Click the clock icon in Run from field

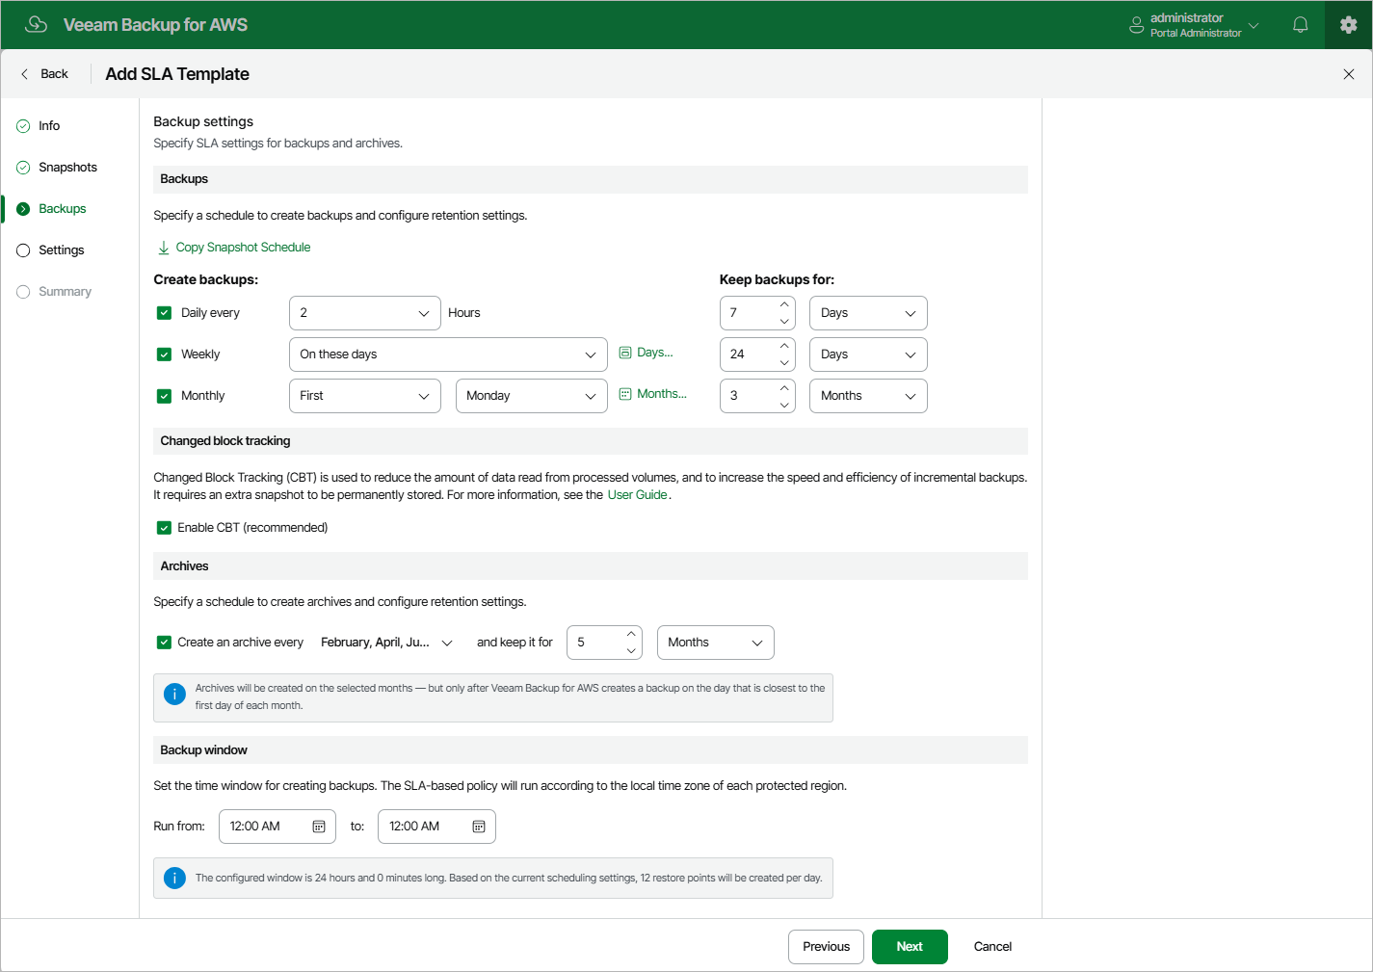[321, 826]
